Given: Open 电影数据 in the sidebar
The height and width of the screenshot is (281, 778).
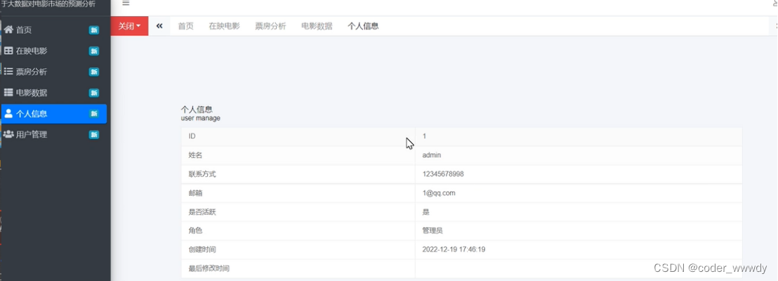Looking at the screenshot, I should point(53,92).
